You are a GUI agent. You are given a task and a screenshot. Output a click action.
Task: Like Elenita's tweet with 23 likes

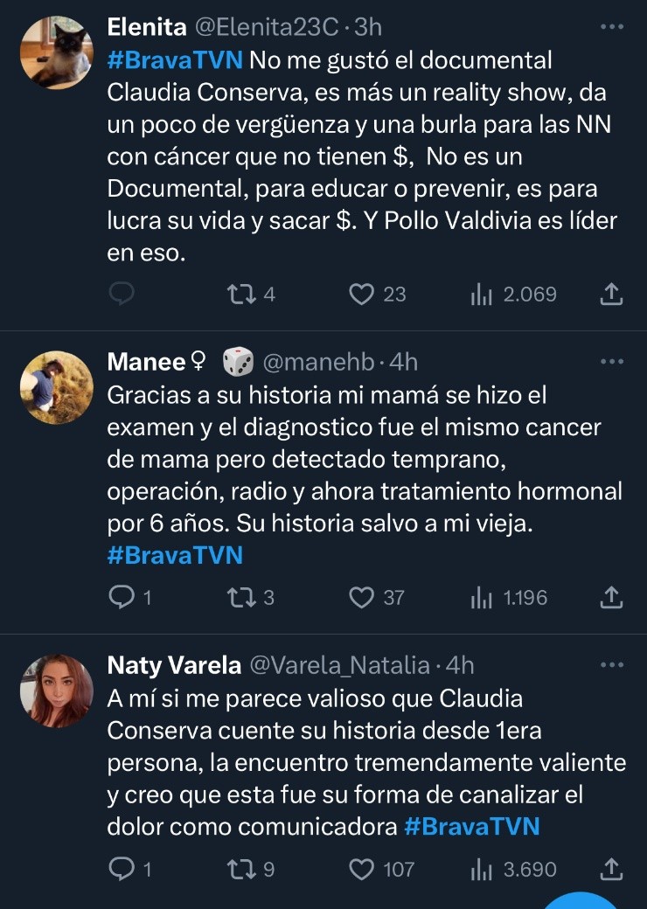(x=361, y=295)
